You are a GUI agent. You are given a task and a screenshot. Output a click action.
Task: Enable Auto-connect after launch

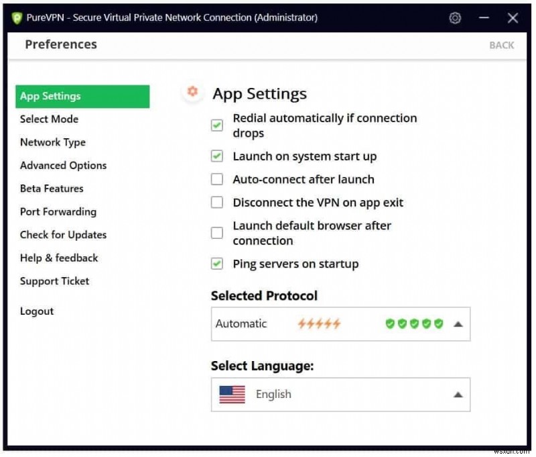[216, 179]
